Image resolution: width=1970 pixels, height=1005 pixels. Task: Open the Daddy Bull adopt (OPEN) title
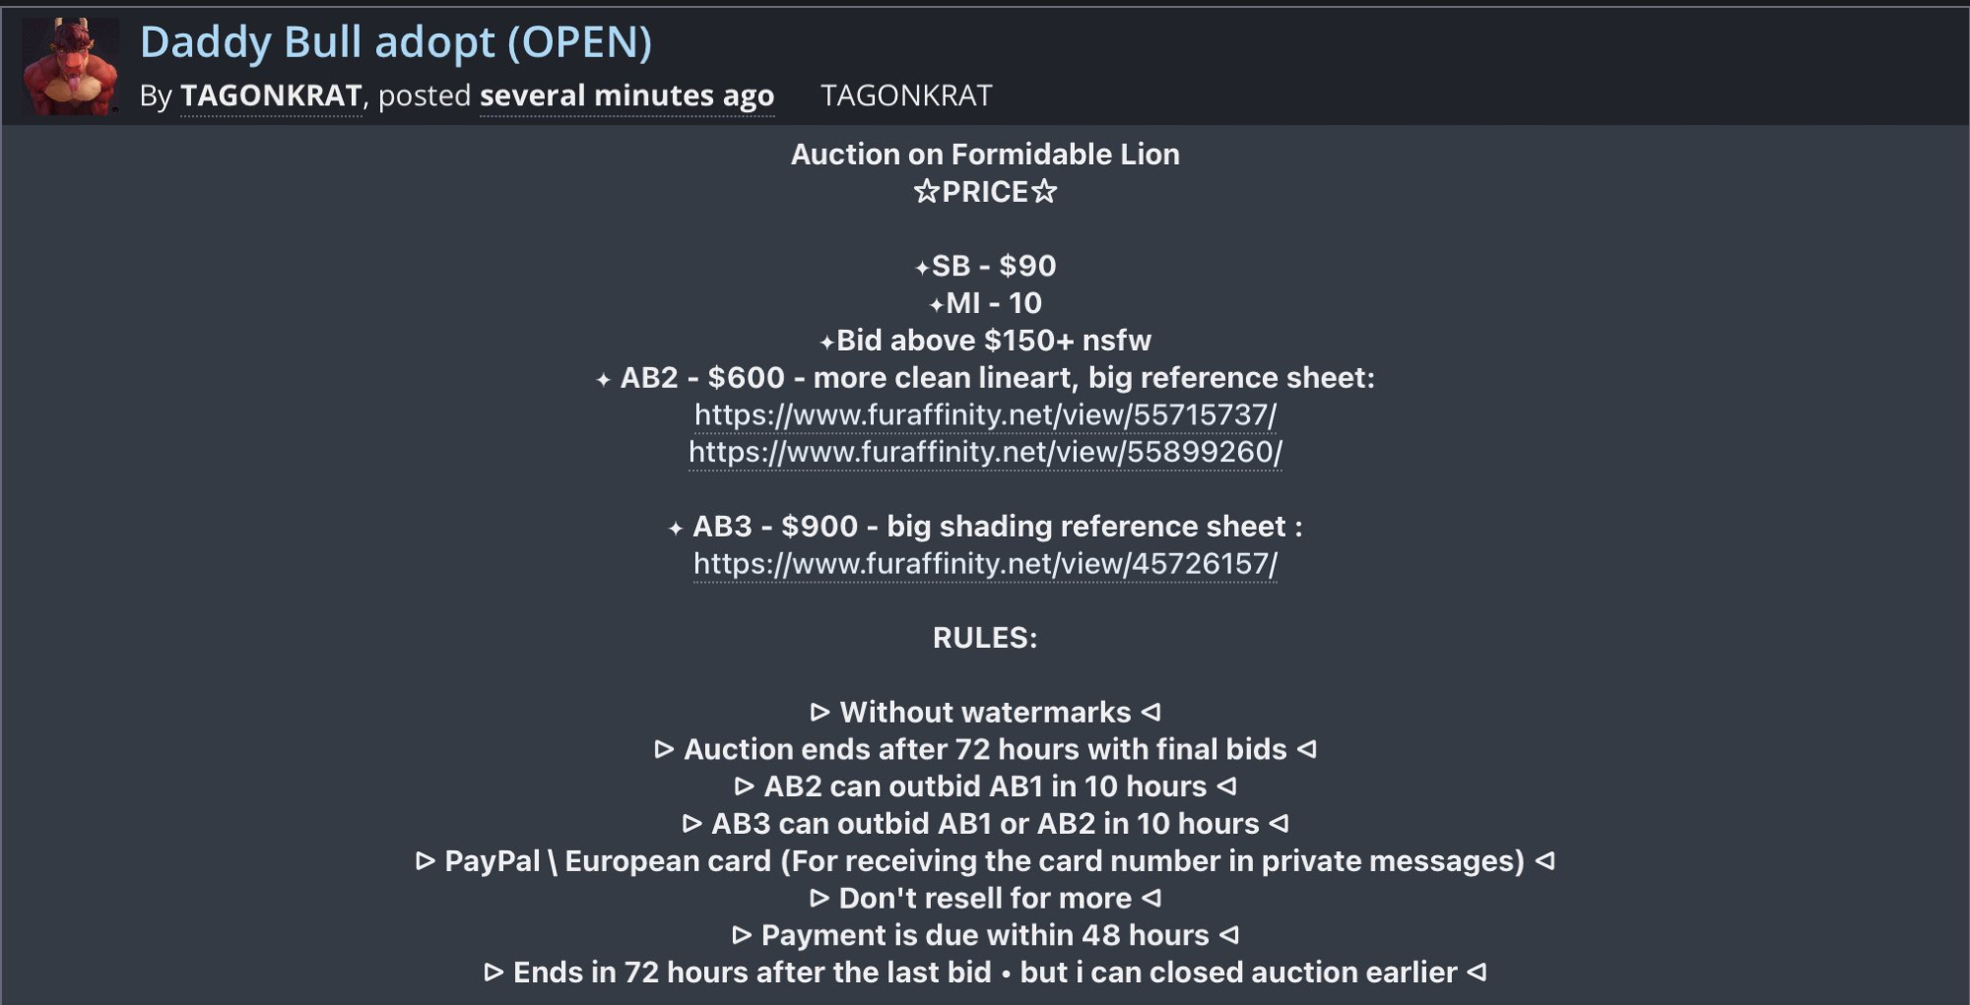click(x=395, y=42)
